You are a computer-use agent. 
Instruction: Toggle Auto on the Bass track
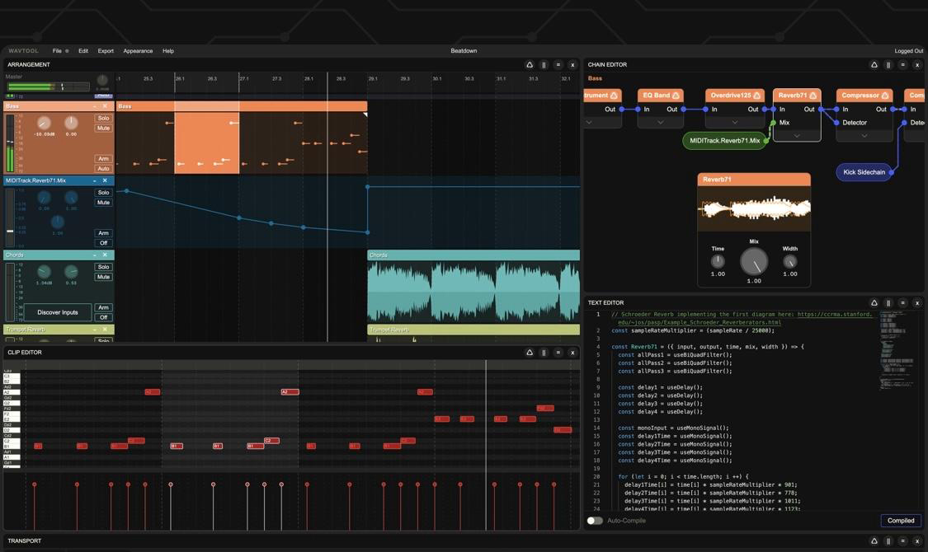(104, 168)
